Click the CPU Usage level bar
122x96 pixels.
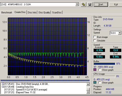pyautogui.click(x=104, y=76)
